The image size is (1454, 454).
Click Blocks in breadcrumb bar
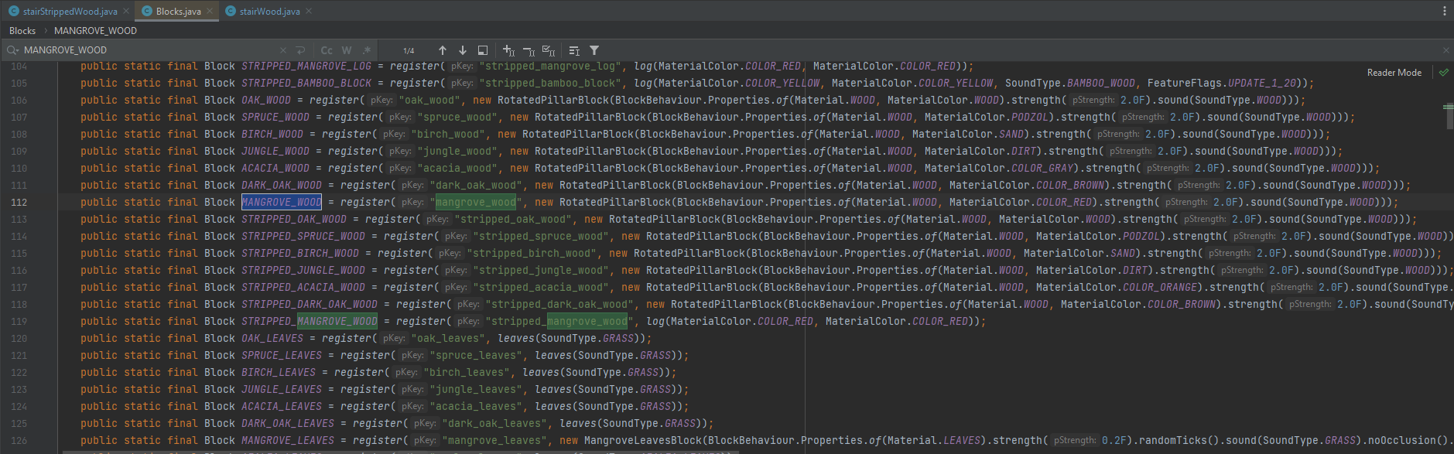click(22, 31)
